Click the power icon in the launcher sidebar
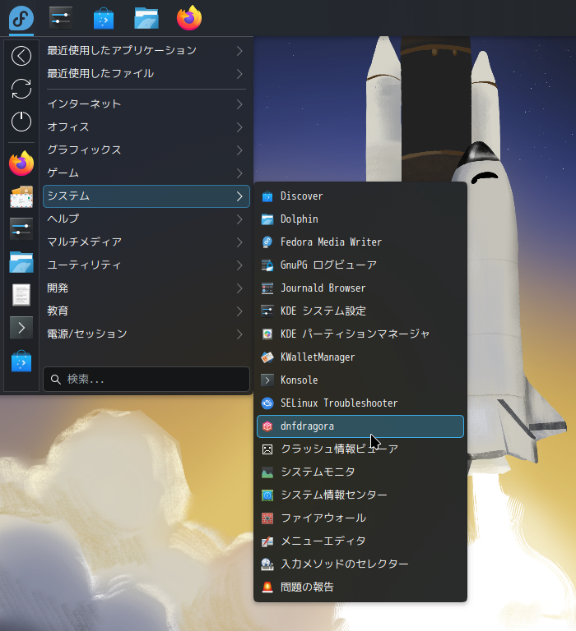Image resolution: width=576 pixels, height=631 pixels. (21, 122)
